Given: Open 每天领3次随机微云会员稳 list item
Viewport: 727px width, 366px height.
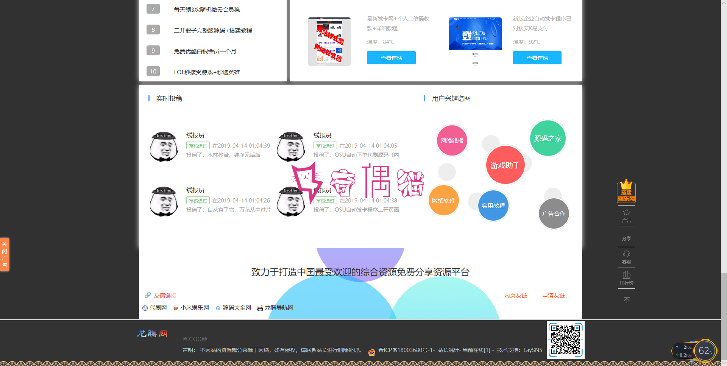Looking at the screenshot, I should tap(207, 9).
